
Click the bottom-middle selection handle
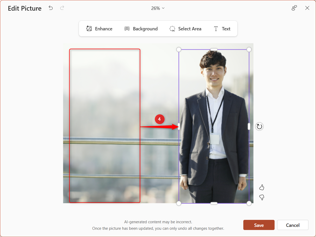tap(214, 203)
